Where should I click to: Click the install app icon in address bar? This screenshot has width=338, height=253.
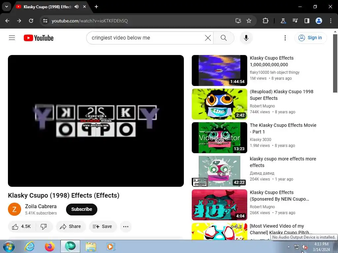click(x=238, y=21)
